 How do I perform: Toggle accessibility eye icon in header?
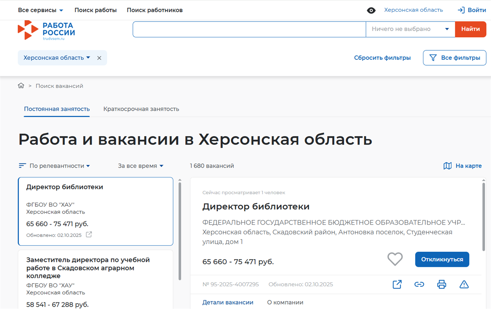point(371,10)
